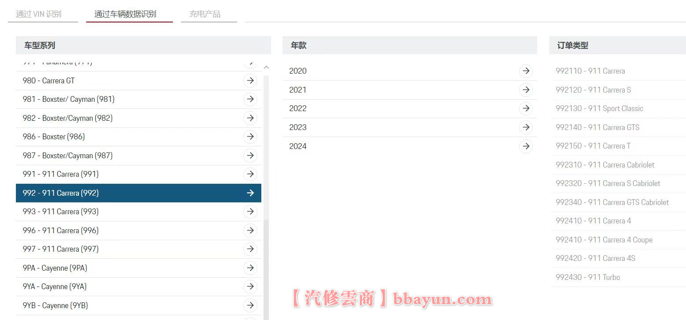This screenshot has height=320, width=686.
Task: Click arrow beside 997 - 911 Carrera
Action: (250, 249)
